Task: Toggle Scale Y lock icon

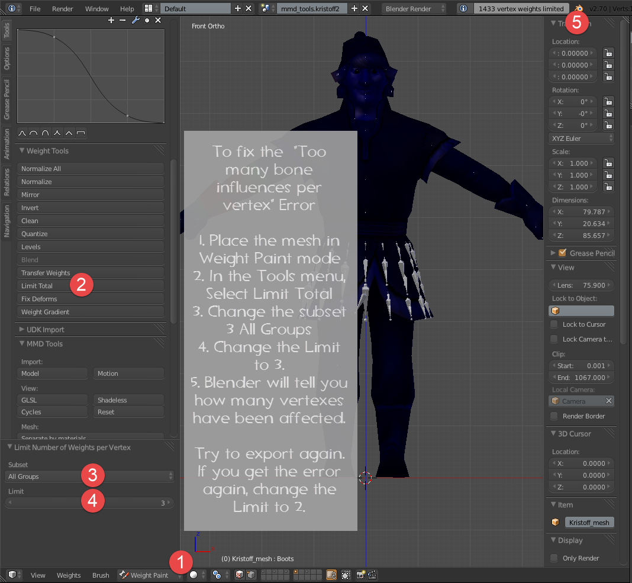Action: pos(608,175)
